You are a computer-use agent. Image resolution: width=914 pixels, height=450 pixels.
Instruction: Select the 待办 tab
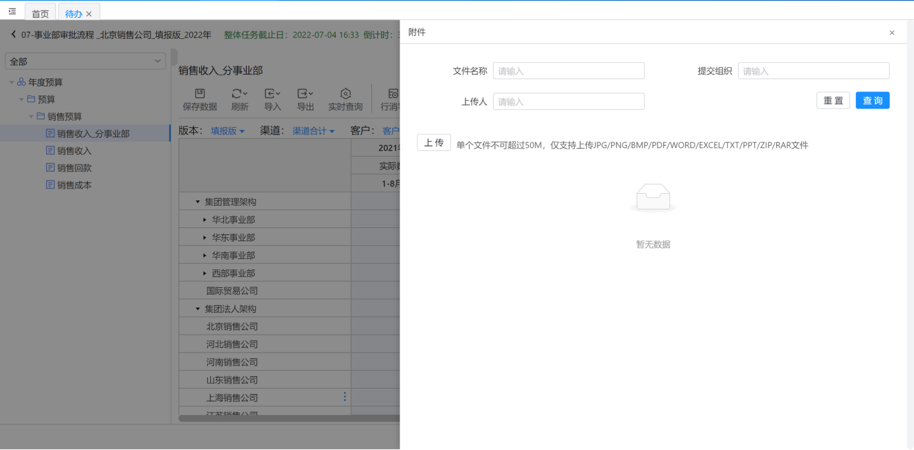pyautogui.click(x=74, y=13)
